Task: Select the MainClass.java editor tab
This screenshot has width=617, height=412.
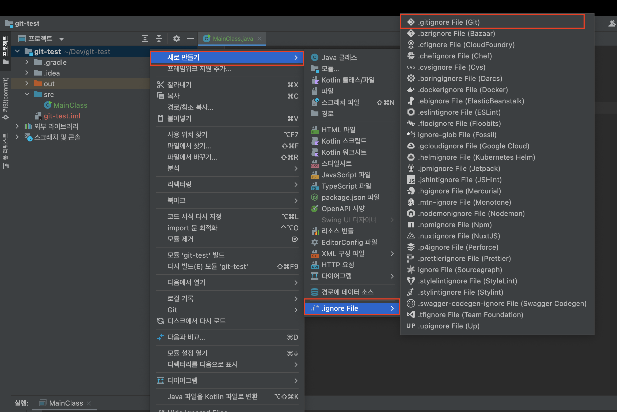Action: coord(233,39)
